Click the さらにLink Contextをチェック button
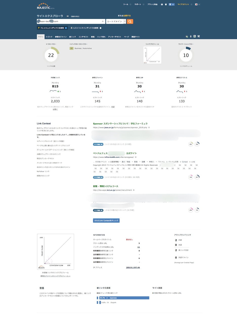Viewport: 237px width, 314px height. point(106,221)
